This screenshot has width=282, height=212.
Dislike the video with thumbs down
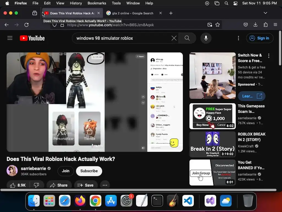coord(36,185)
